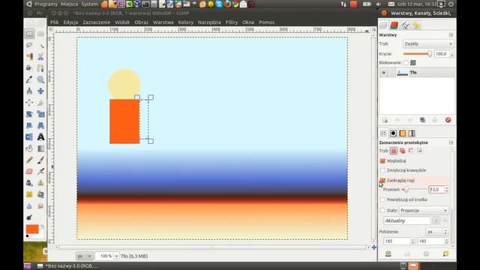
Task: Switch to the Paths tab in the dock
Action: (x=405, y=25)
